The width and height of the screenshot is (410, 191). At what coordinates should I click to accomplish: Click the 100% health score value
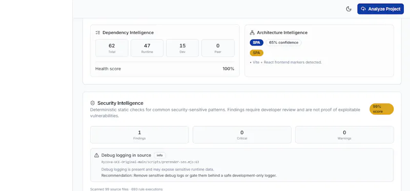tap(228, 69)
